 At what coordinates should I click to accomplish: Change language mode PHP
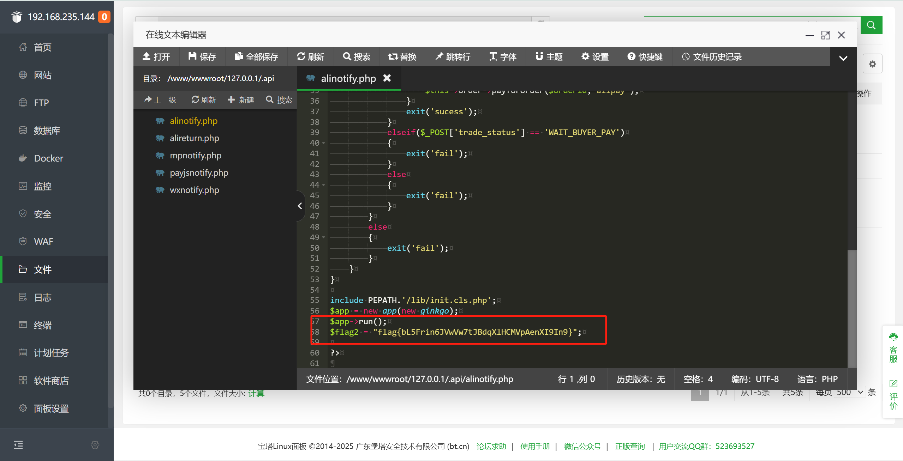coord(817,379)
